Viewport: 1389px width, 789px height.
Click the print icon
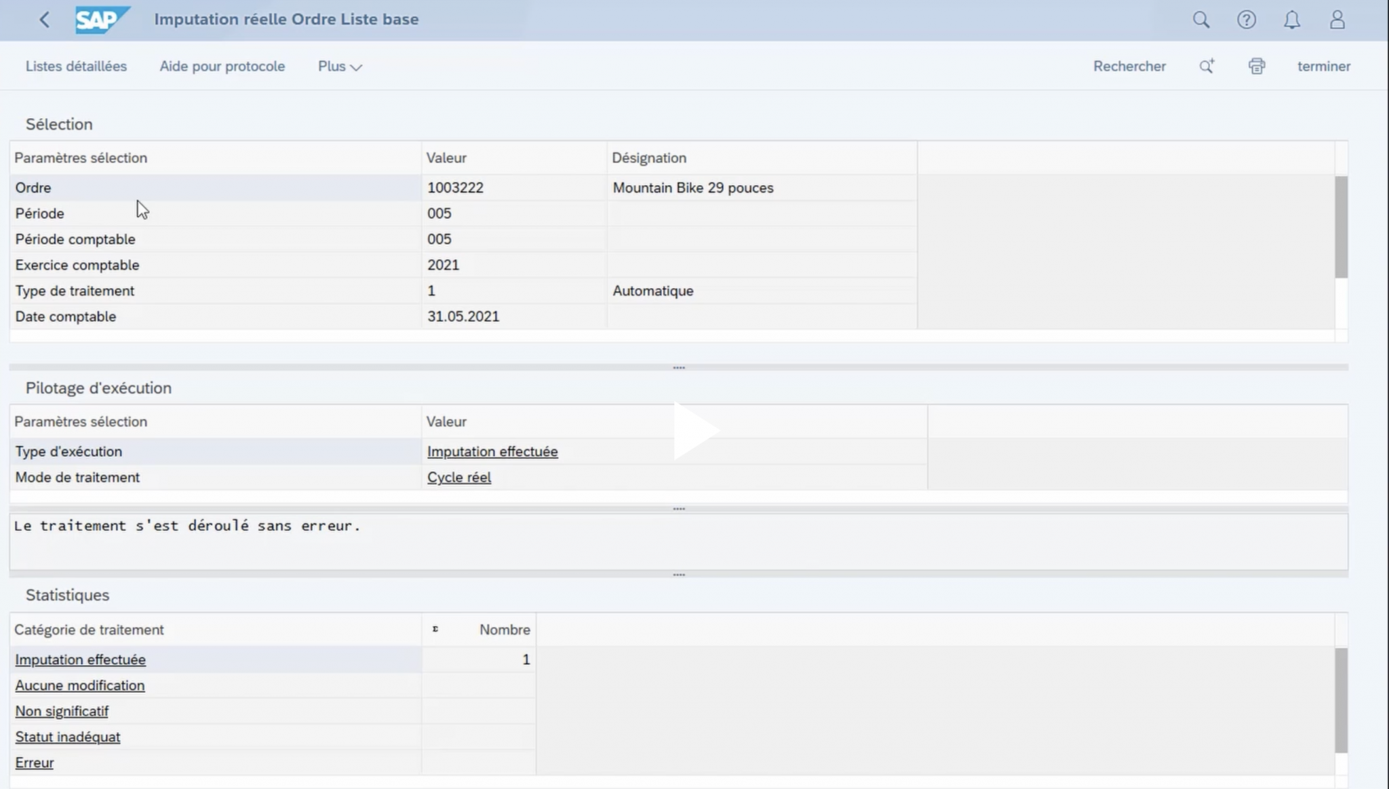[1256, 66]
